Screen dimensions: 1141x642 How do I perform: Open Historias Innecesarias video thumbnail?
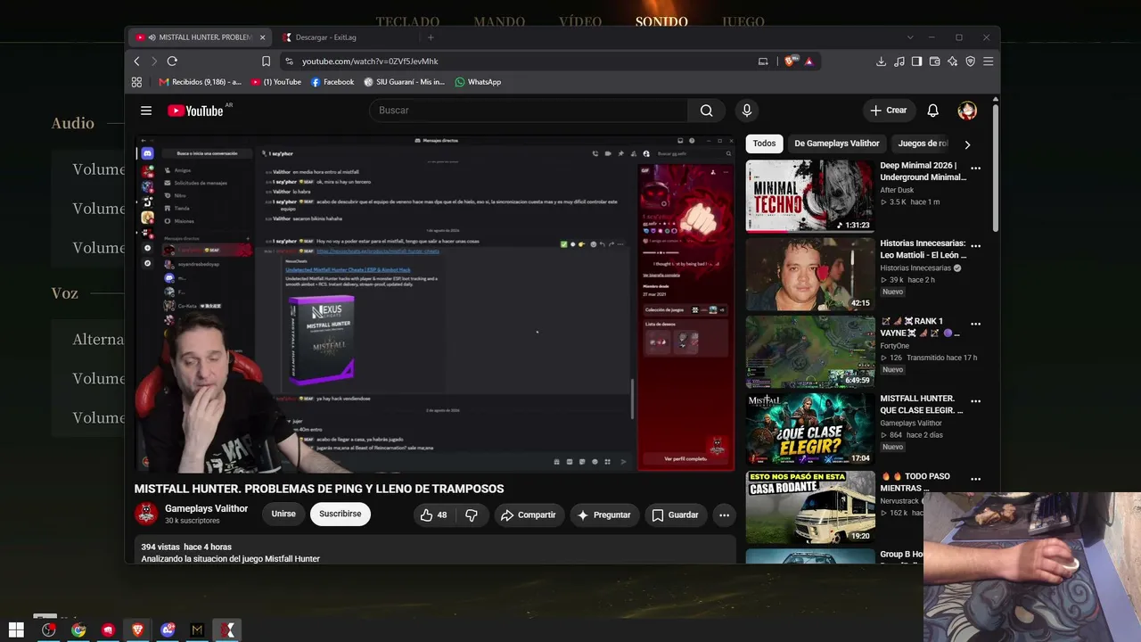[810, 273]
